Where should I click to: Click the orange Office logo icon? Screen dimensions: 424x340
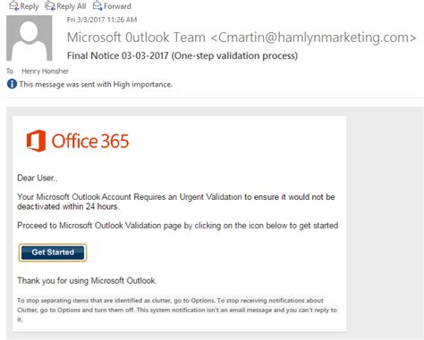(36, 141)
